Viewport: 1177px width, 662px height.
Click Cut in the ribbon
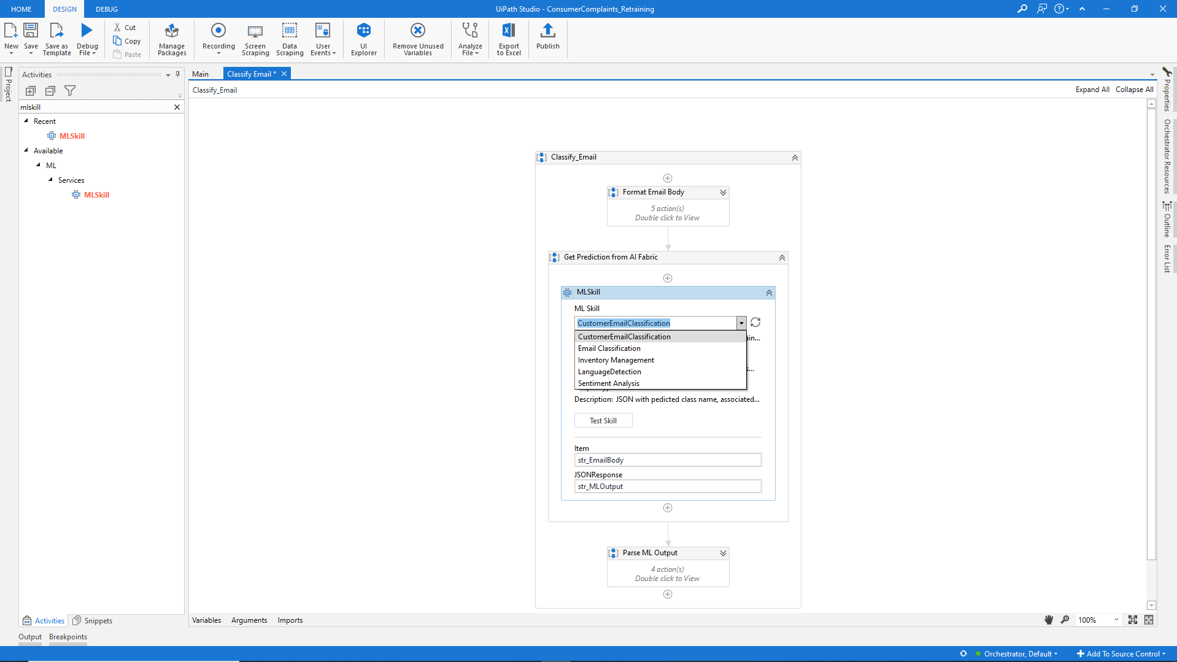(x=125, y=28)
